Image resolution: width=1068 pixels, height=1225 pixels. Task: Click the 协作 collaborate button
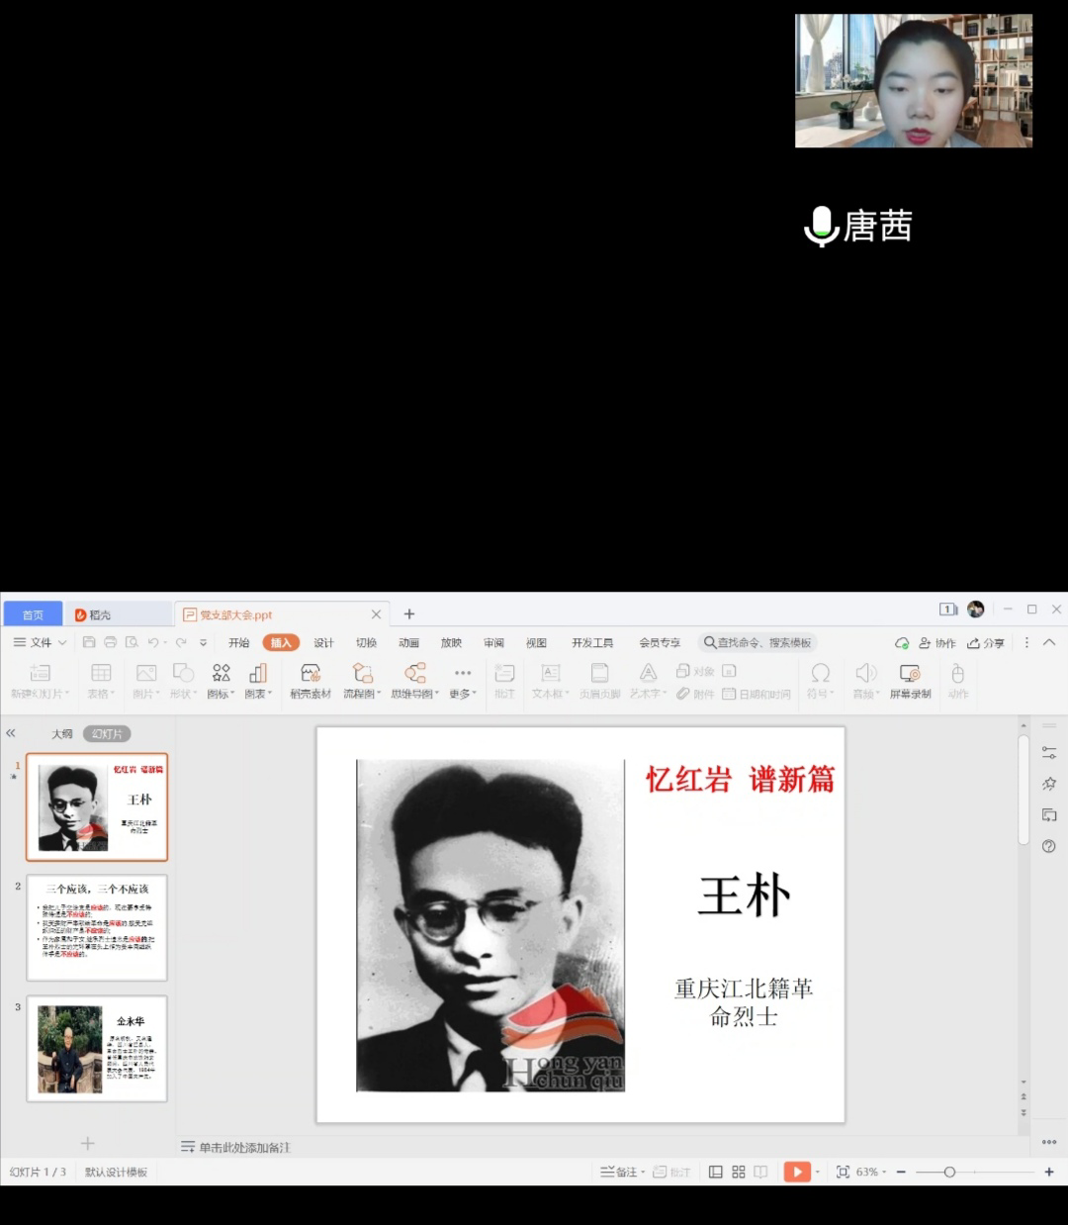point(937,643)
